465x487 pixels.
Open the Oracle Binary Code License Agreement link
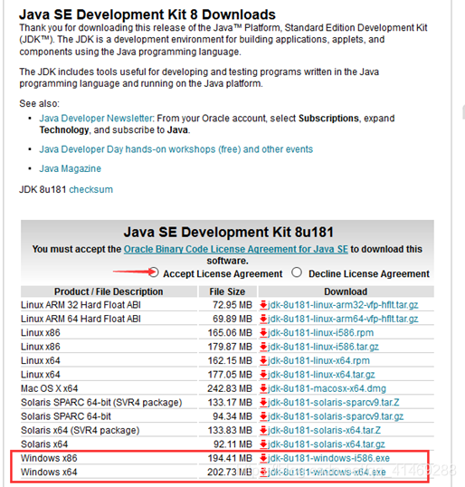coord(235,249)
